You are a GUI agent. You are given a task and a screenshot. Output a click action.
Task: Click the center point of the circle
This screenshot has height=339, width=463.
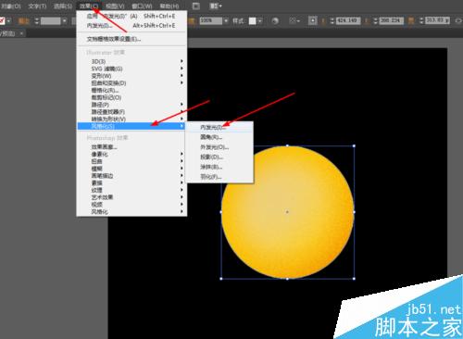click(287, 212)
